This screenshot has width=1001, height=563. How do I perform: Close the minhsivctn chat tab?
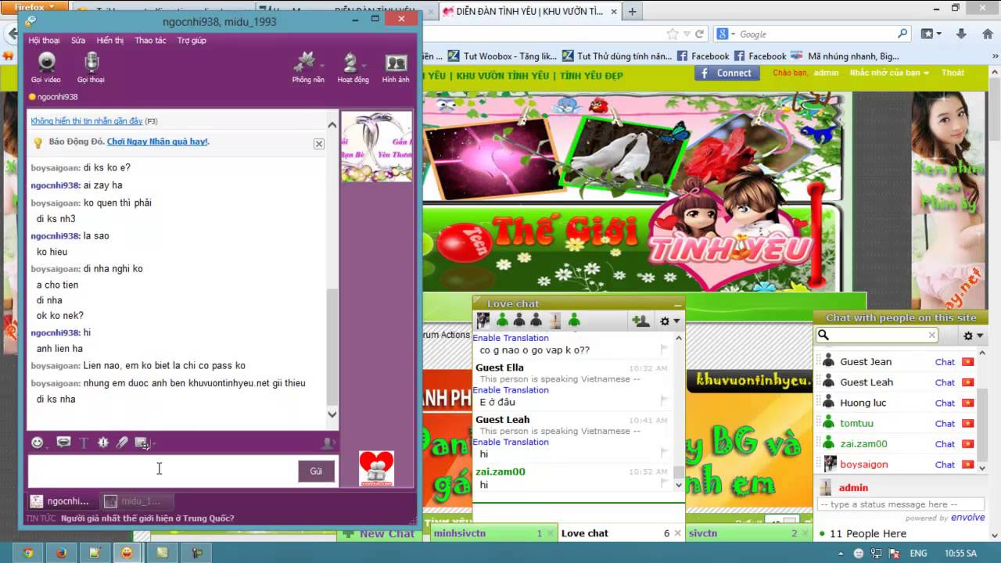tap(551, 533)
